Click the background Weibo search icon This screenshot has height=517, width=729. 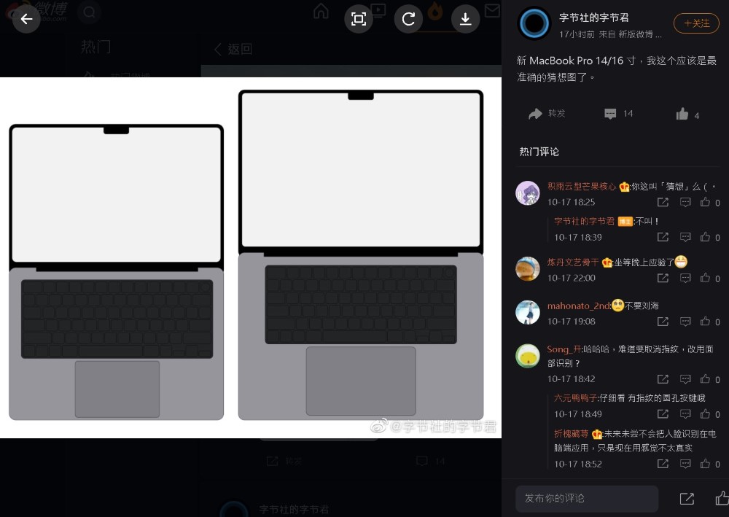[89, 12]
